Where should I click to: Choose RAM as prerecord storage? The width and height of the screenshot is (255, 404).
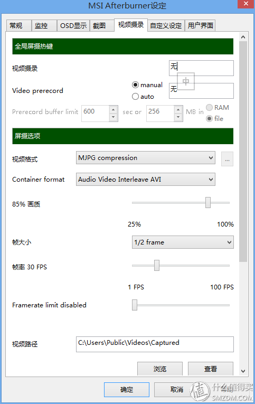tap(209, 107)
